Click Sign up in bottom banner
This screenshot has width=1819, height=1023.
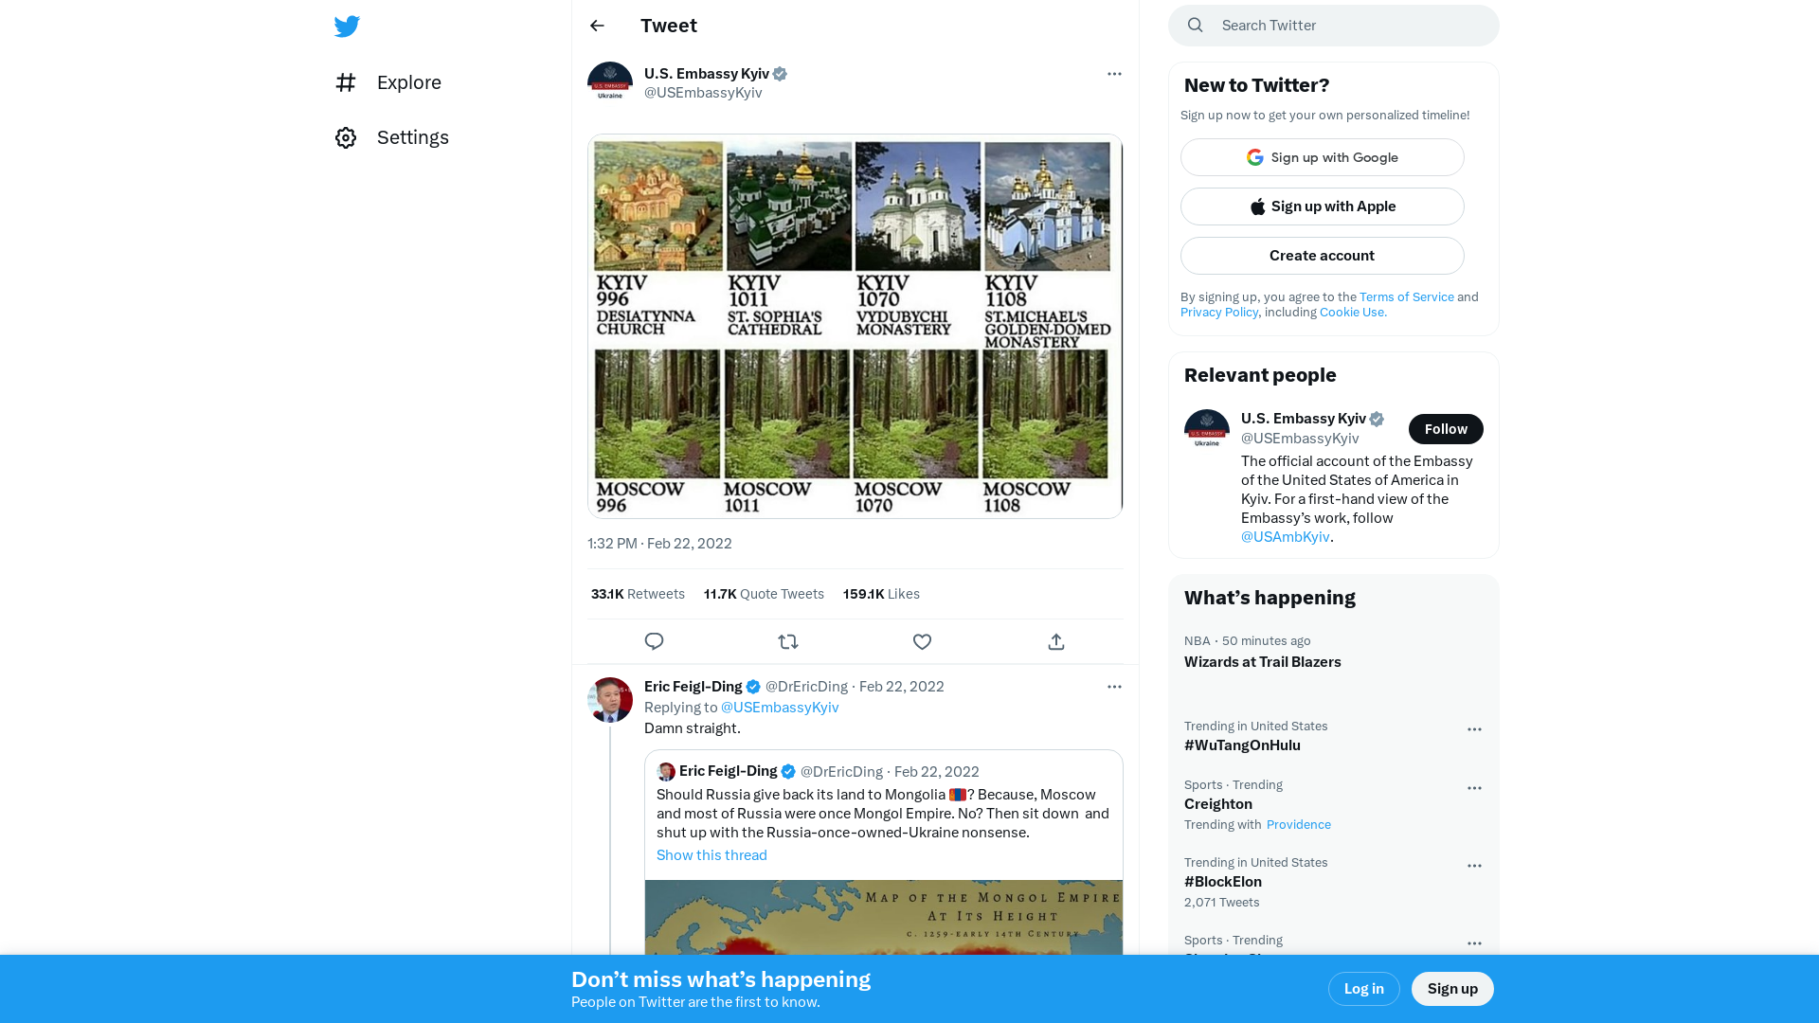(1452, 989)
